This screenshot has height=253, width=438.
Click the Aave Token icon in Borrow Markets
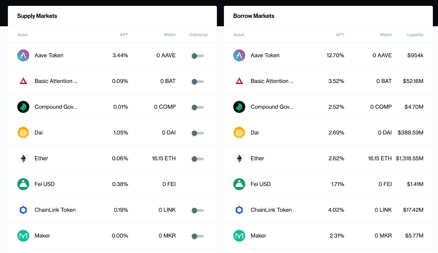pos(239,55)
